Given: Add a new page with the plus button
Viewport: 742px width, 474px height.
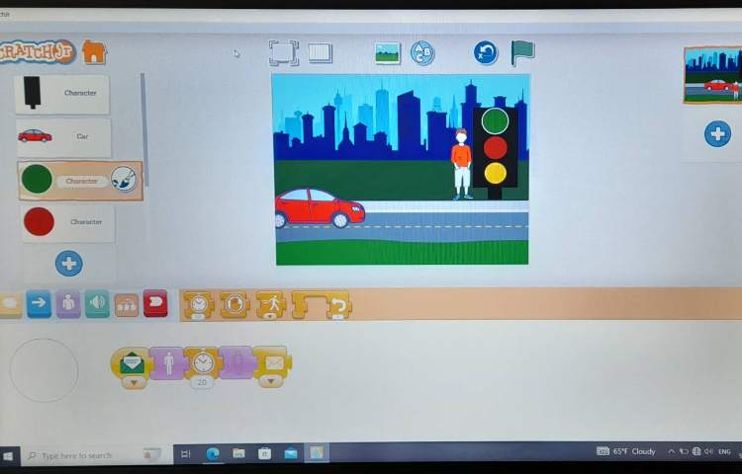Looking at the screenshot, I should click(717, 133).
